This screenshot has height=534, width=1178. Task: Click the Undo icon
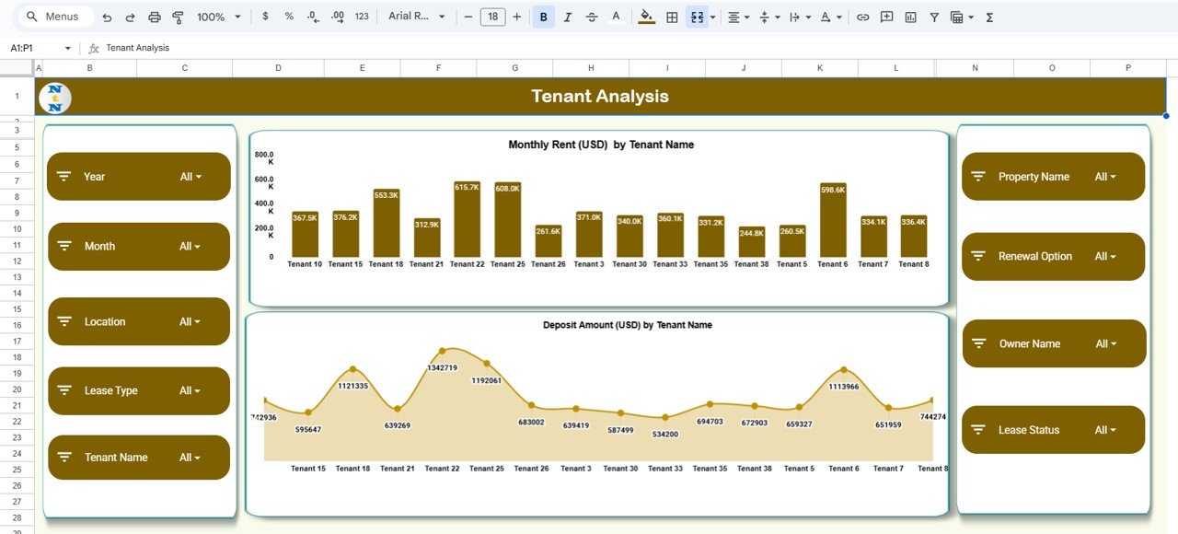tap(108, 17)
